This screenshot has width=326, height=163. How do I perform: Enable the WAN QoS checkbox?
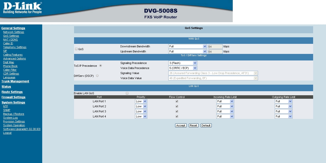click(76, 49)
